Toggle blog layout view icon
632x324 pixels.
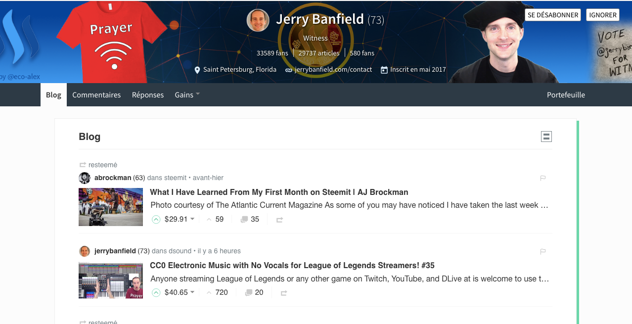[x=546, y=137]
